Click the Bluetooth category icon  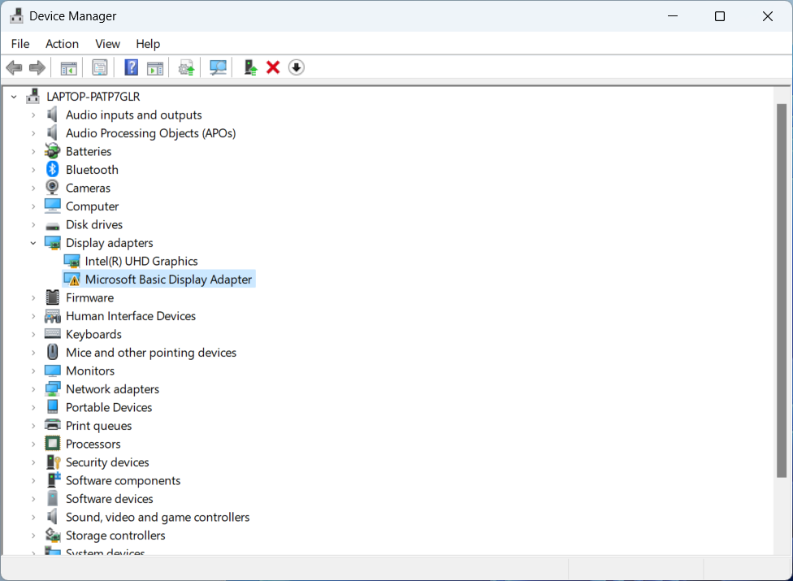(53, 170)
